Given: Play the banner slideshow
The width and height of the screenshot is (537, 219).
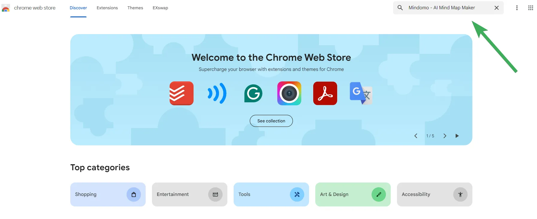Looking at the screenshot, I should point(457,136).
